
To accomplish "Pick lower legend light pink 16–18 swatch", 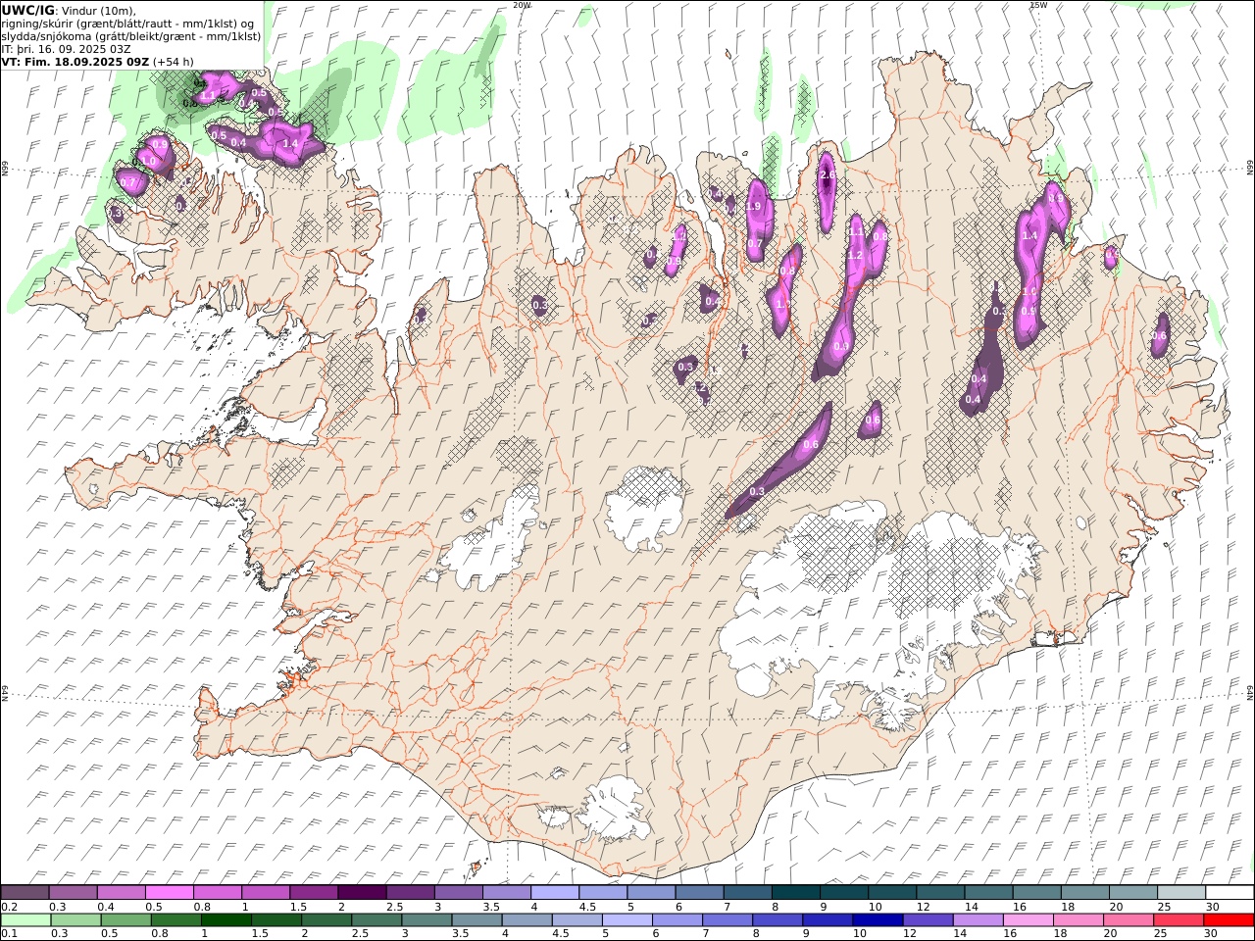I will 1027,919.
